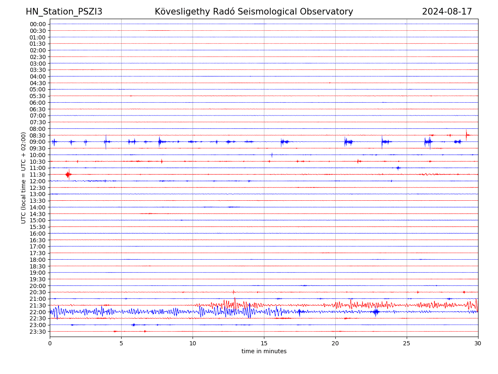This screenshot has width=498, height=374.
Task: Click the vertical UTC local time axis label
Action: [24, 177]
